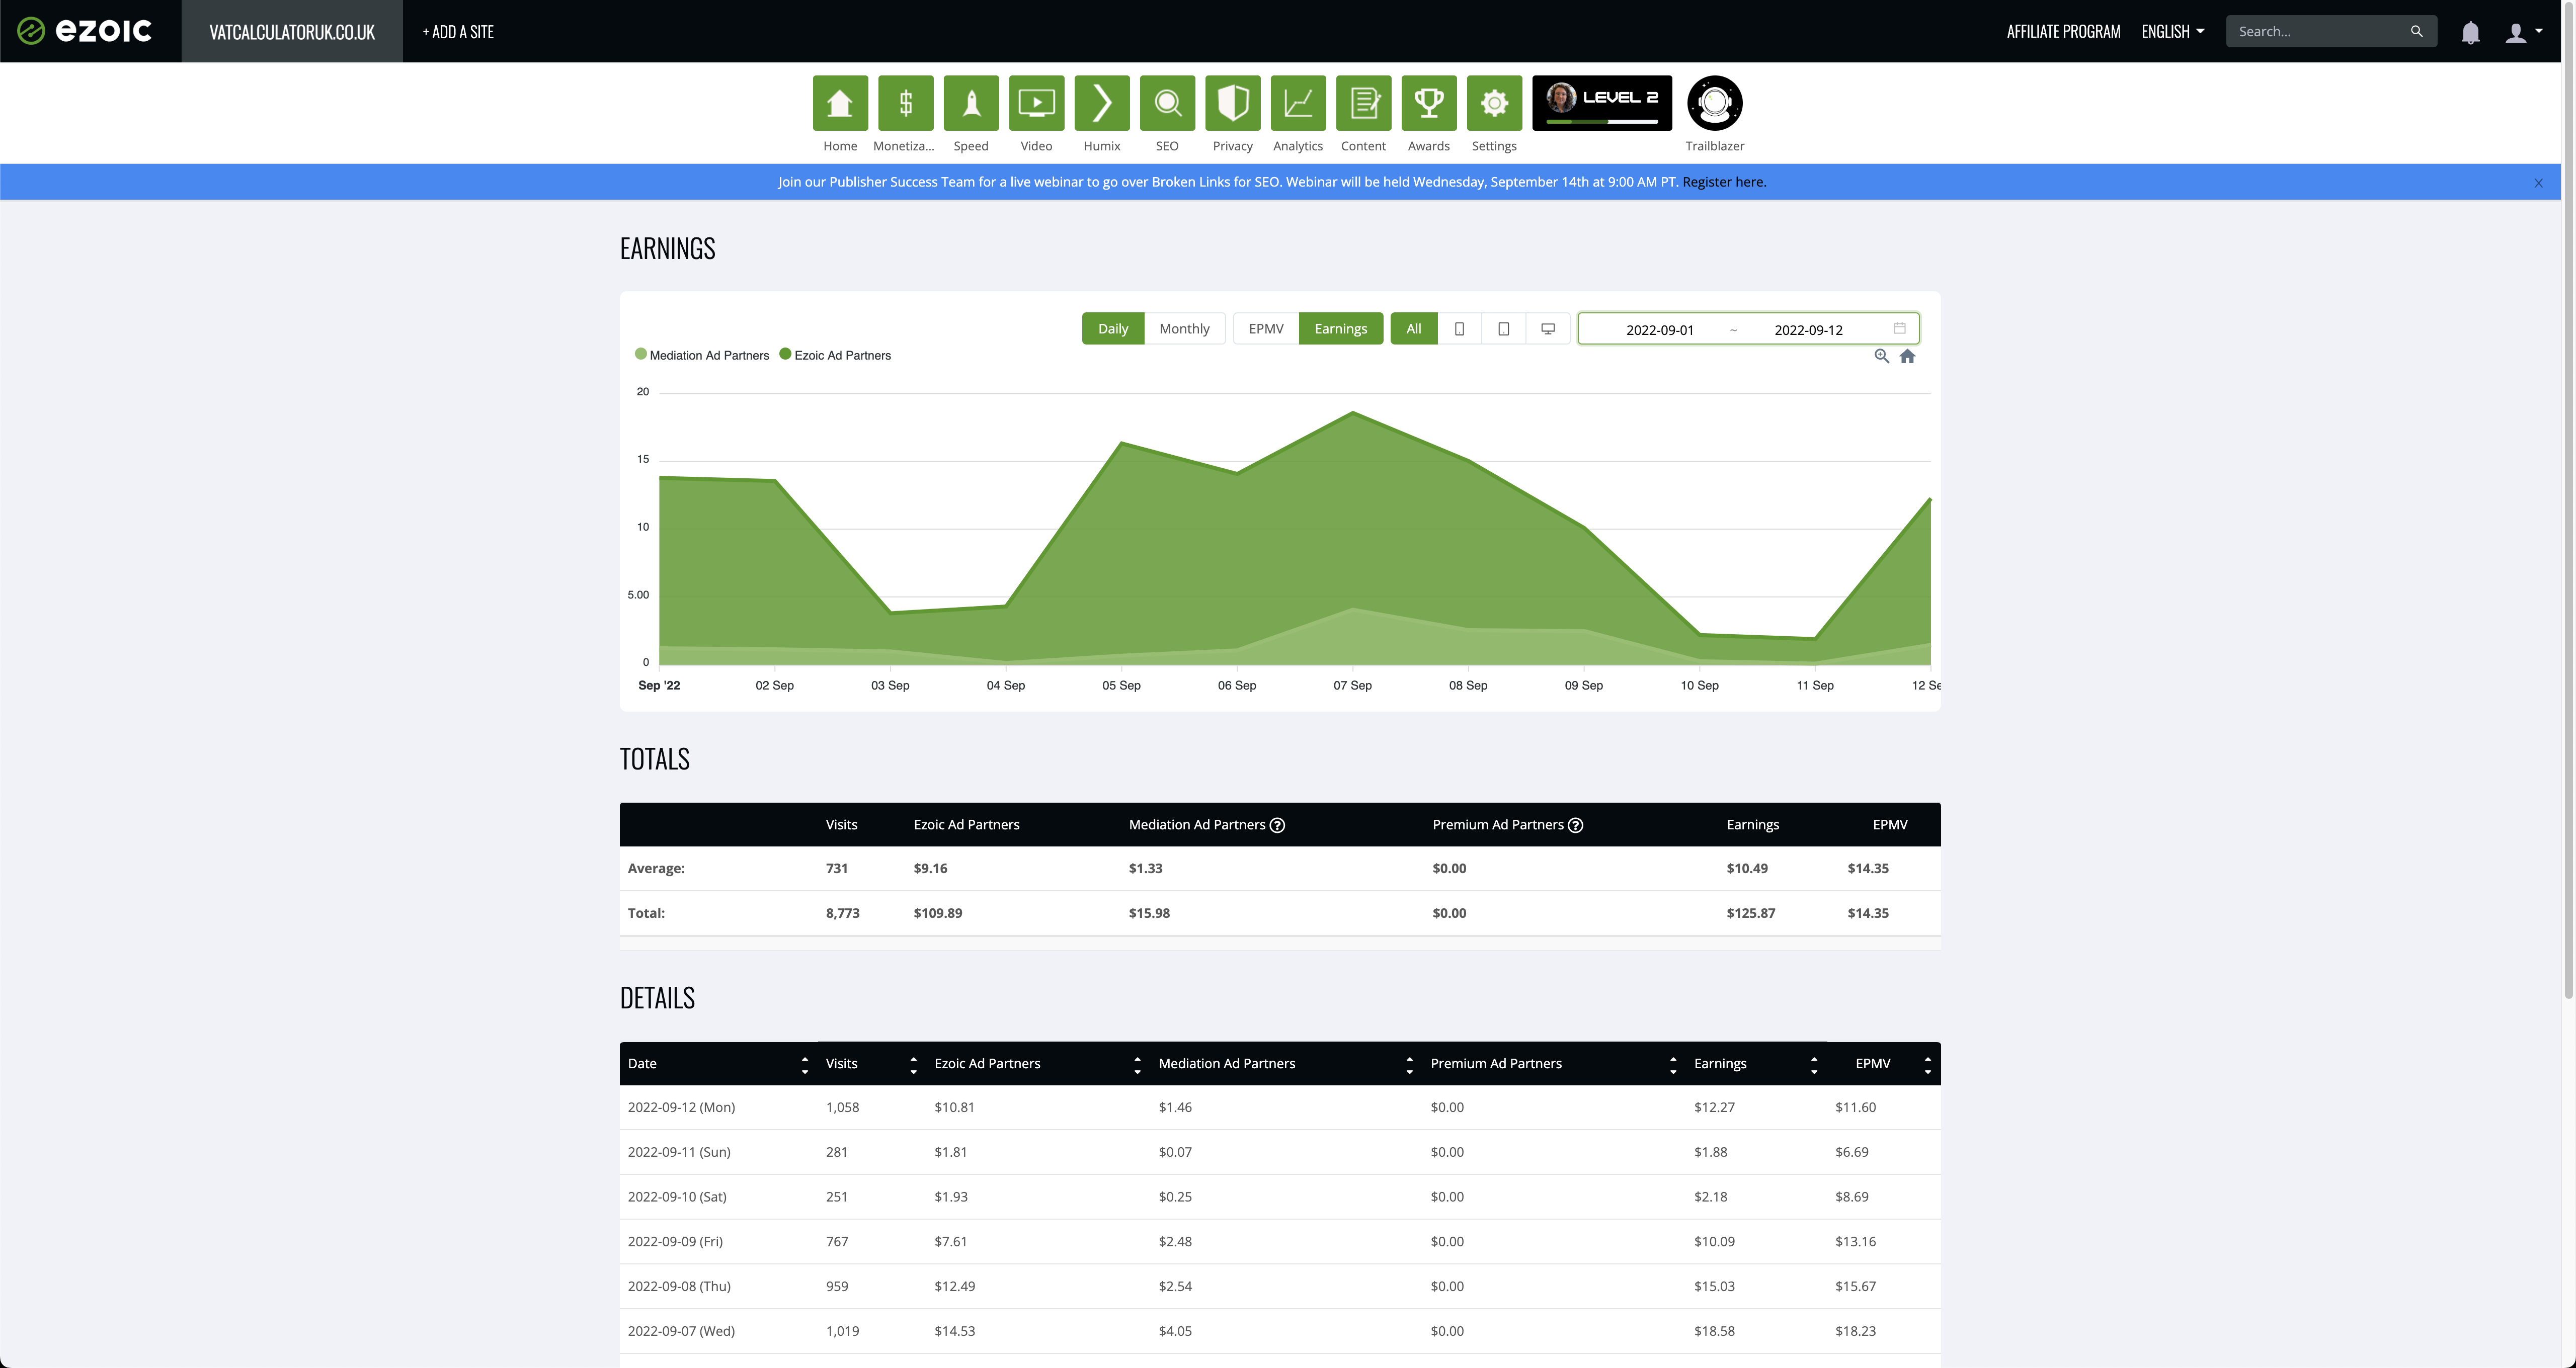2576x1368 pixels.
Task: Open the date range calendar icon
Action: point(1899,328)
